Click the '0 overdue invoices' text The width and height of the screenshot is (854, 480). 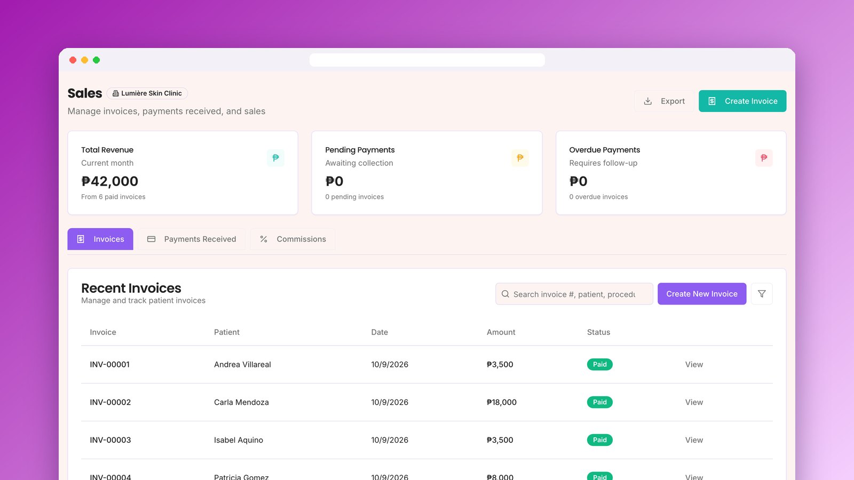point(598,197)
